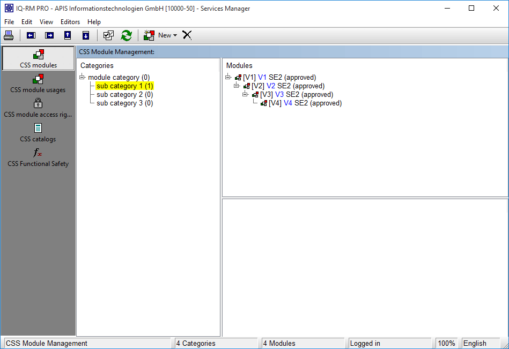The width and height of the screenshot is (509, 349).
Task: Click the Modules panel heading
Action: point(239,65)
